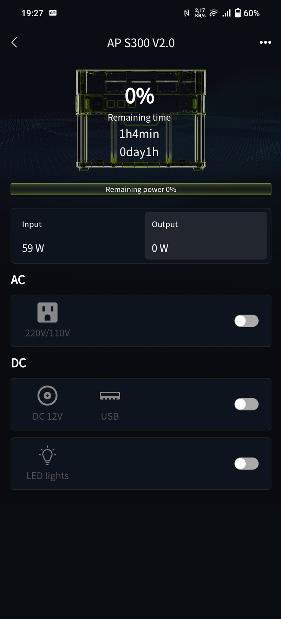Toggle the LED lights switch
This screenshot has width=281, height=619.
pyautogui.click(x=246, y=464)
